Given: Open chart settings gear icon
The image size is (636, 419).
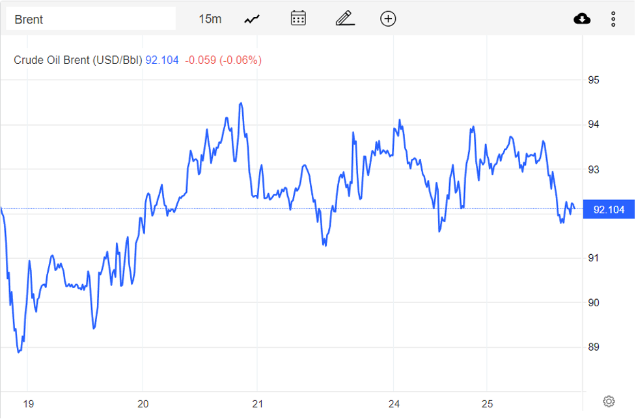Looking at the screenshot, I should coord(609,401).
